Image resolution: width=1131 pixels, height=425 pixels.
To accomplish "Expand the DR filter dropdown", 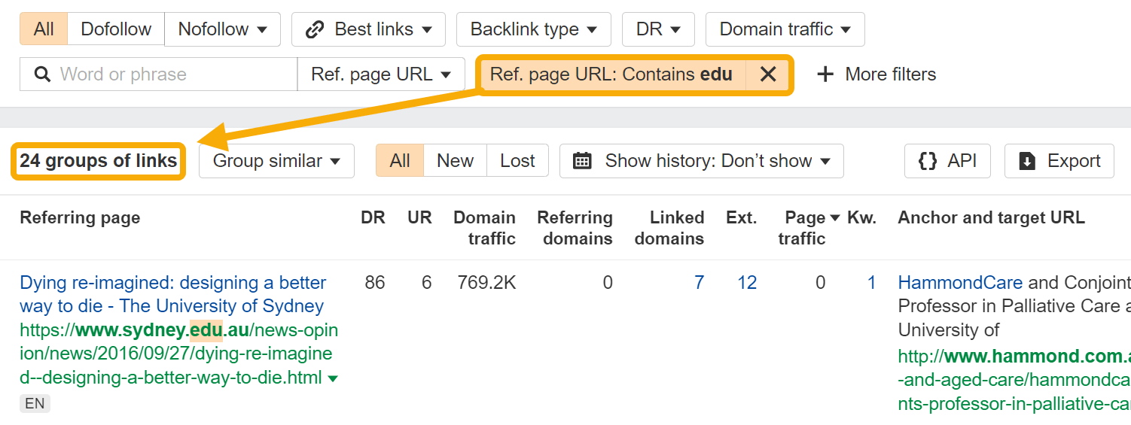I will pyautogui.click(x=658, y=29).
